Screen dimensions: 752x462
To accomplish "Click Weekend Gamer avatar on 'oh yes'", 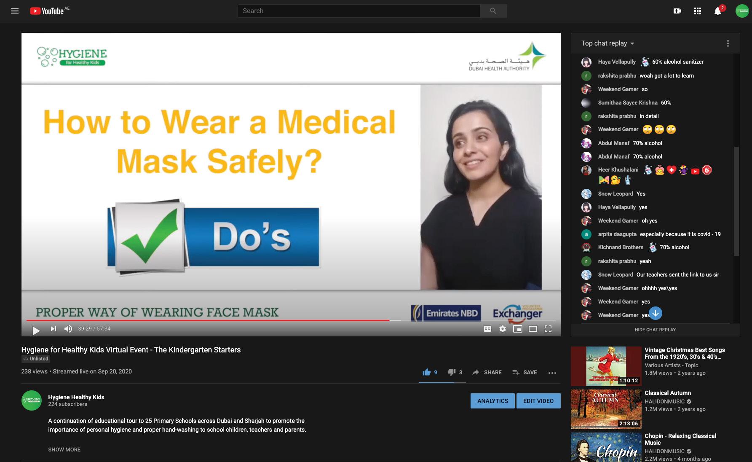I will 586,220.
